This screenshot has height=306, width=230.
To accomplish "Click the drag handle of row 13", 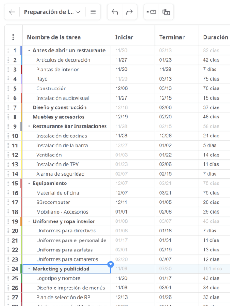I will (8, 164).
